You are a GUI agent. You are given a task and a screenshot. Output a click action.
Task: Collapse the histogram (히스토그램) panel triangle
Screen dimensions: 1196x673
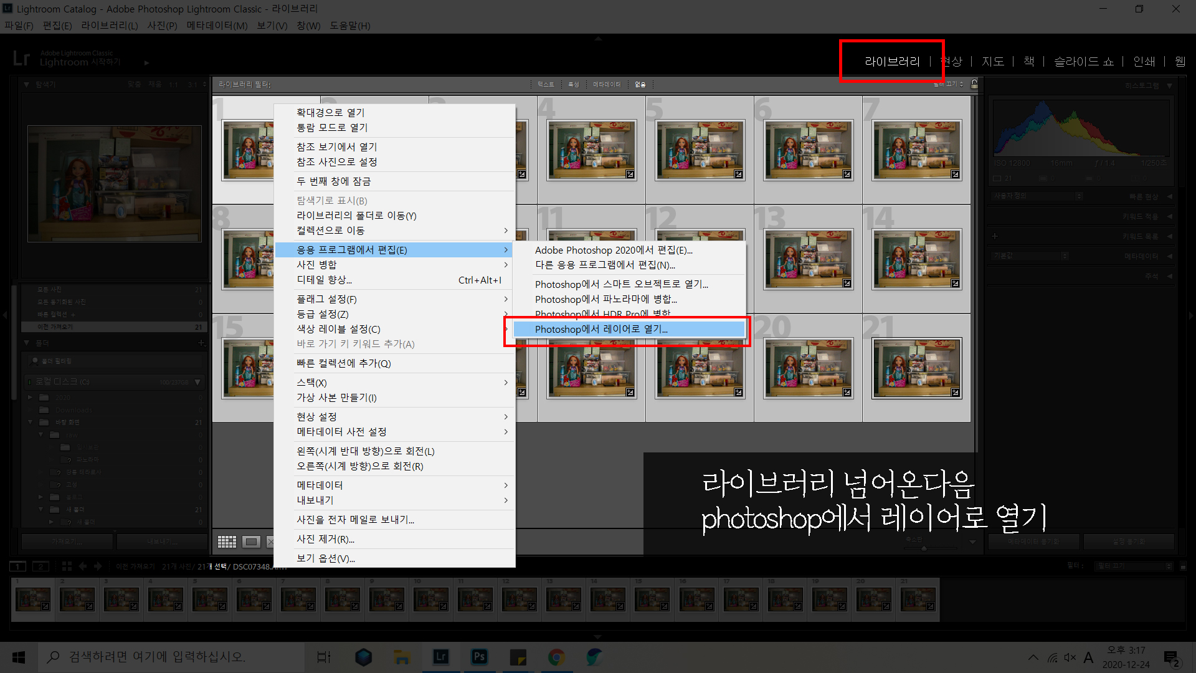click(x=1169, y=85)
